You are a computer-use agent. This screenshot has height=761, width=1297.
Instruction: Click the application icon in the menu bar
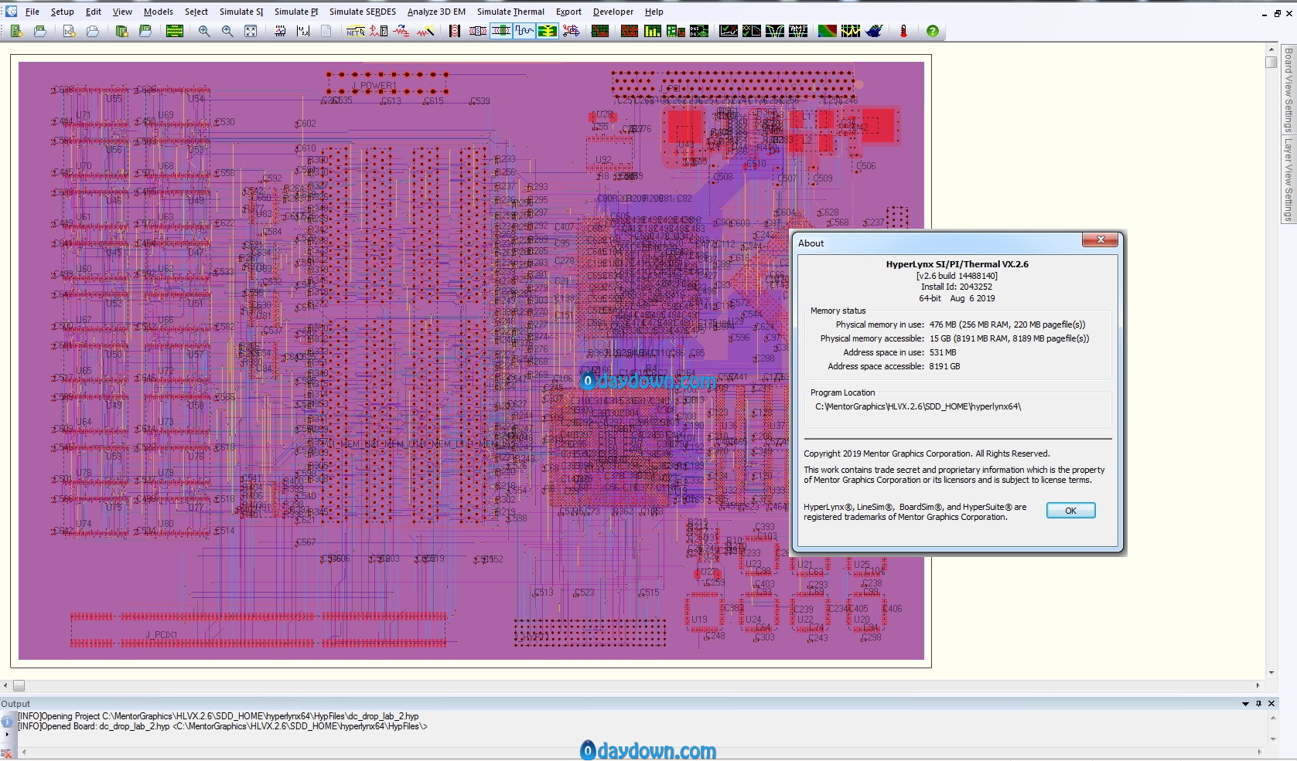(11, 12)
